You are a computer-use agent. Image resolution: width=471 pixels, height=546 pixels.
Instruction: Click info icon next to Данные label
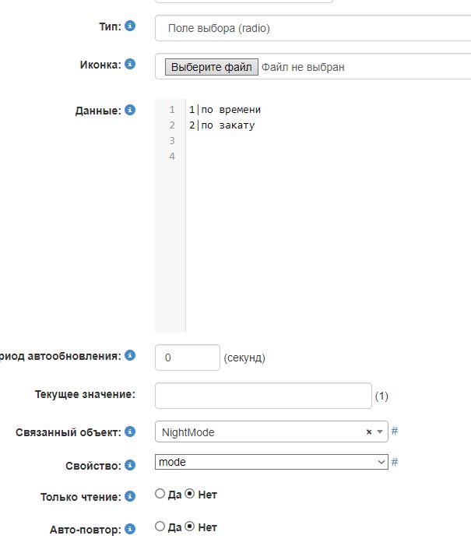click(130, 110)
